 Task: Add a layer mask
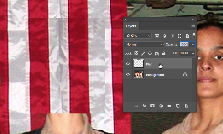[x=153, y=106]
